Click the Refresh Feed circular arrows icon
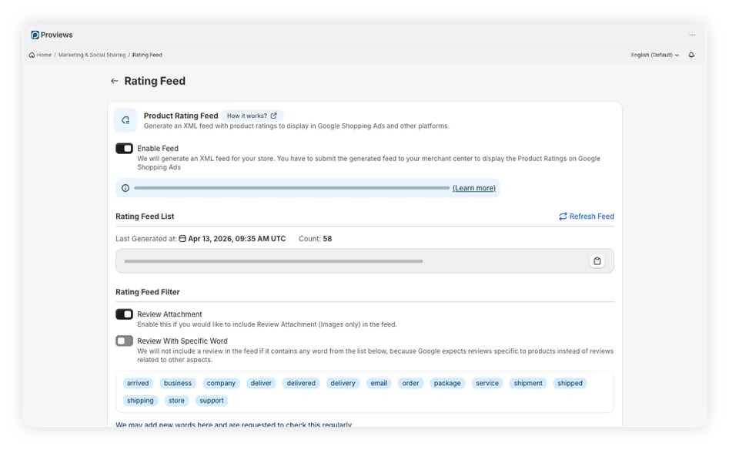Viewport: 729px width, 450px height. click(x=563, y=217)
